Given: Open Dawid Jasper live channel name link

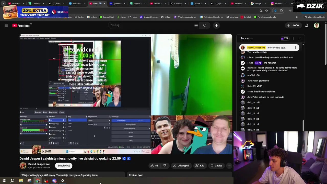Looking at the screenshot, I should [39, 164].
